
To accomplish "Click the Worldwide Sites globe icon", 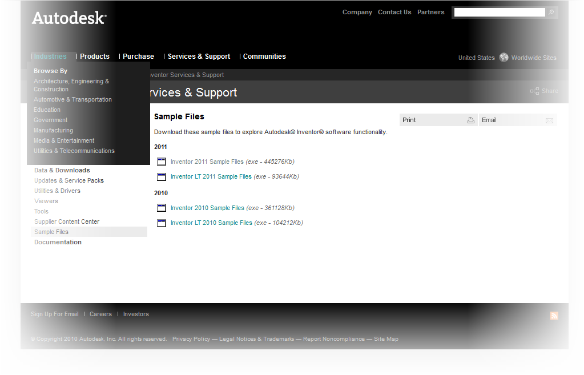I will coord(503,57).
